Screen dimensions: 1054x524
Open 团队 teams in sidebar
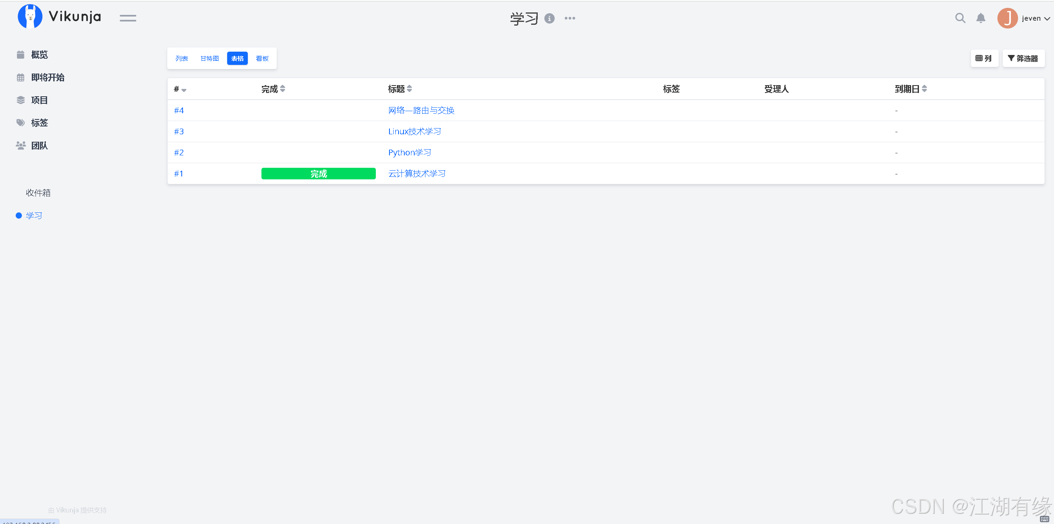pos(39,145)
